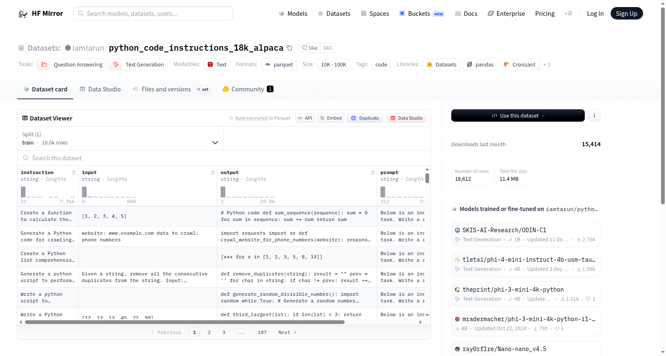Expand the Split train dropdown
Viewport: 666px width, 356px height.
tap(120, 138)
